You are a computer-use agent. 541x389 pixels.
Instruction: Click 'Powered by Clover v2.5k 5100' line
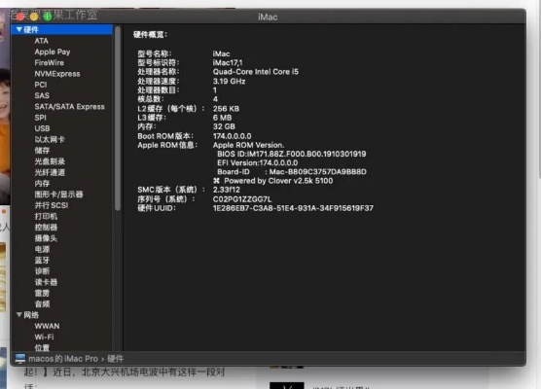click(x=272, y=181)
